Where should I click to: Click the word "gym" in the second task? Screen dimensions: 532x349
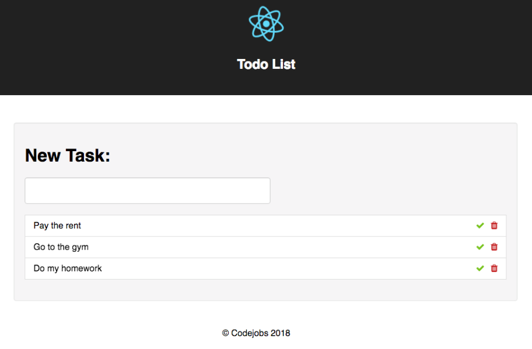coord(80,247)
